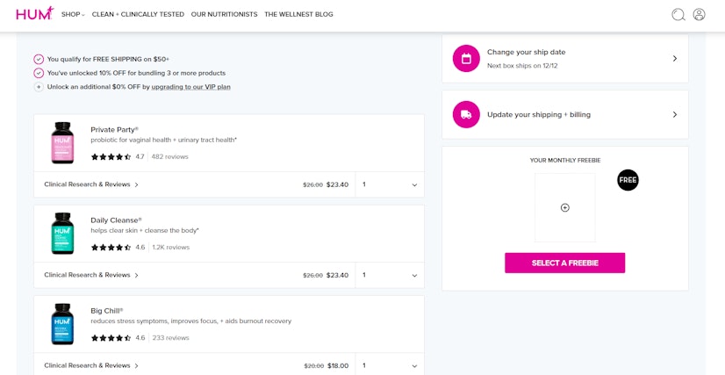Expand Update your shipping + billing chevron
This screenshot has width=725, height=375.
point(675,114)
